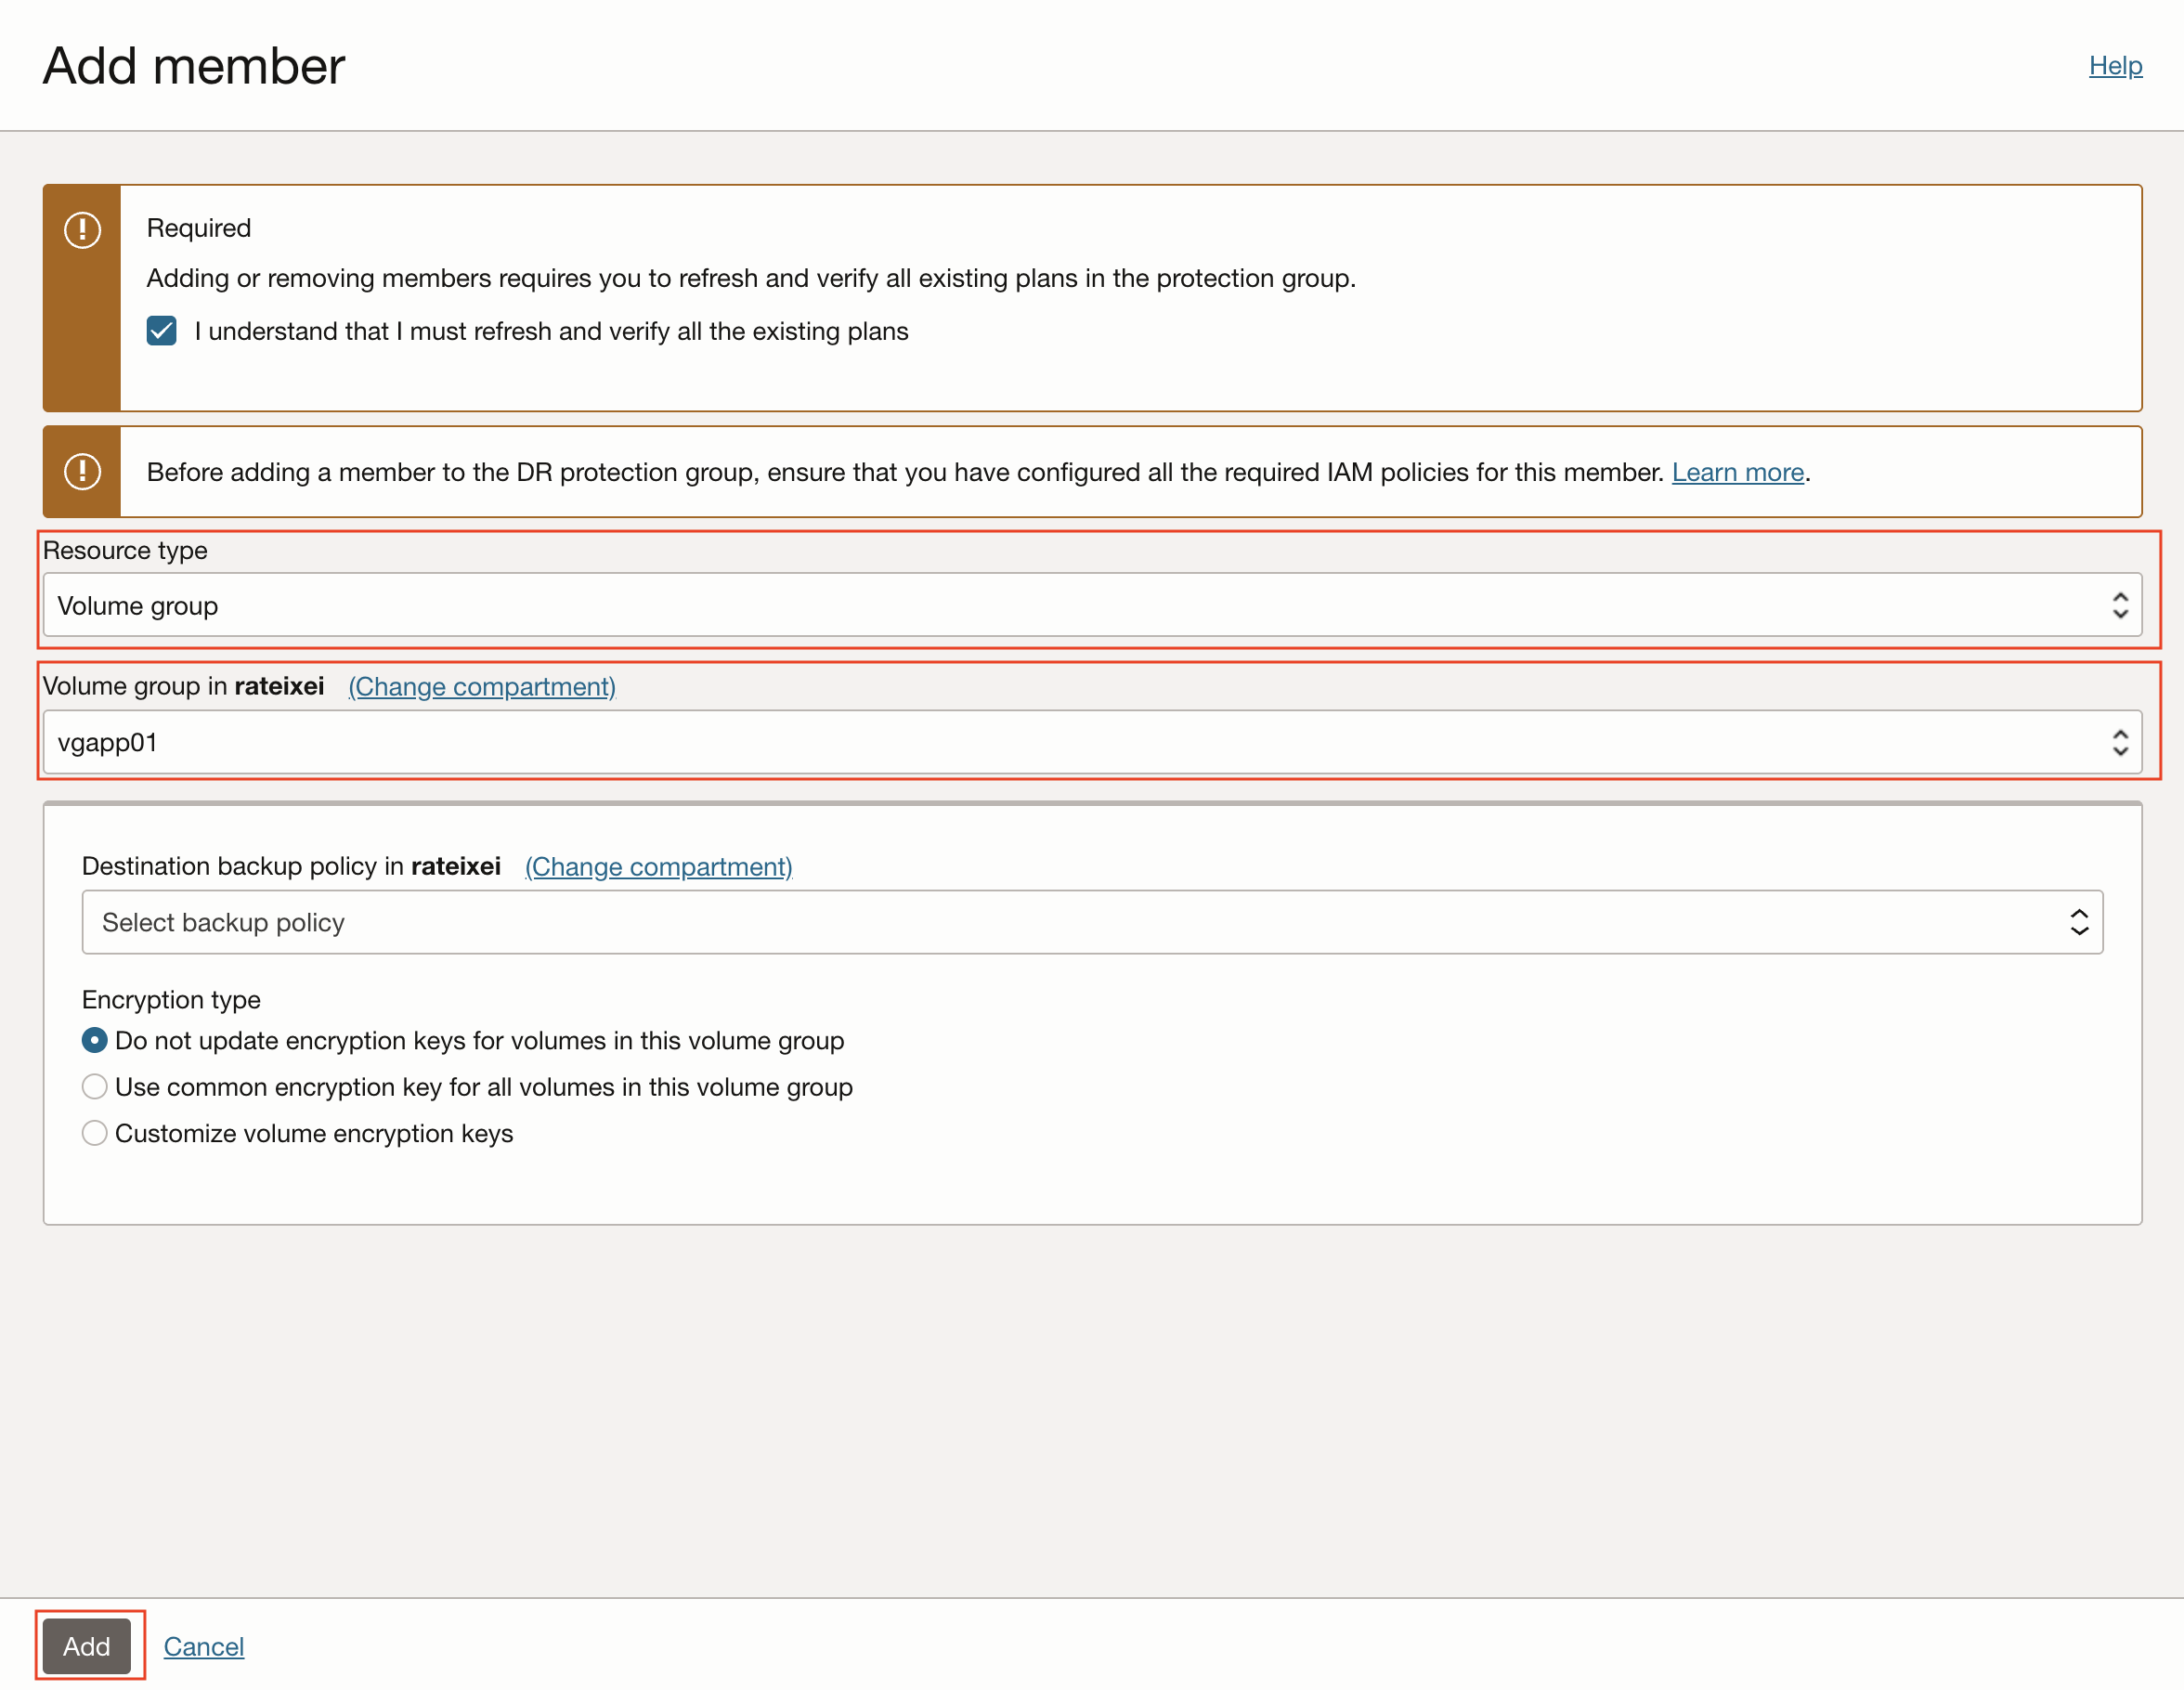Viewport: 2184px width, 1690px height.
Task: Click the checkbox label about refreshing existing plans
Action: click(x=551, y=331)
